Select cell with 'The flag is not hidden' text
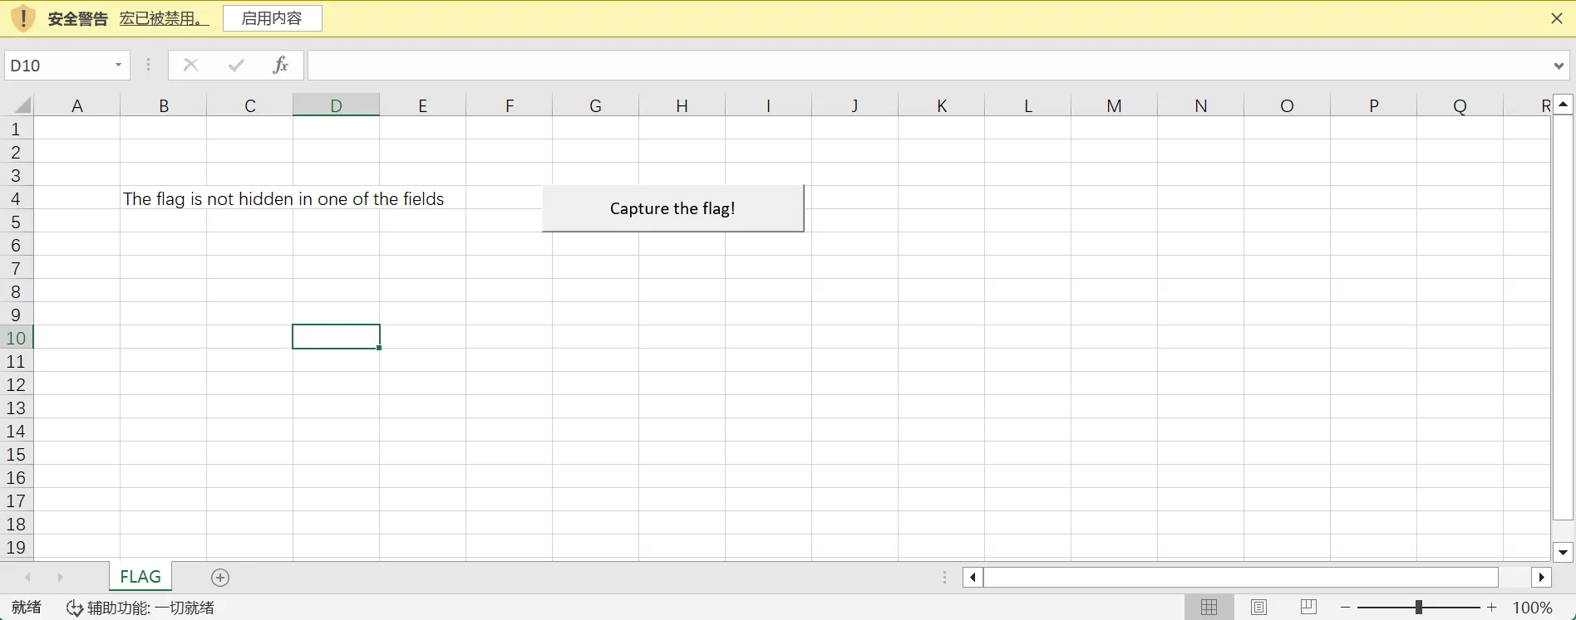 pos(163,198)
